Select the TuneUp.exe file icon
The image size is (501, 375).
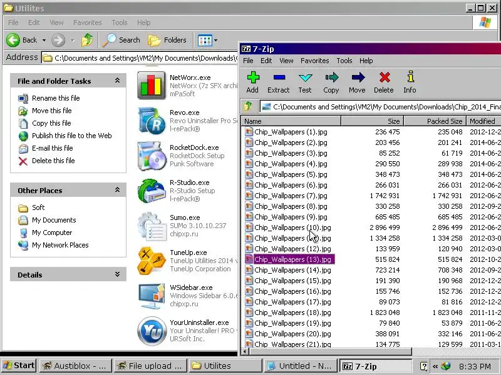[x=152, y=261]
